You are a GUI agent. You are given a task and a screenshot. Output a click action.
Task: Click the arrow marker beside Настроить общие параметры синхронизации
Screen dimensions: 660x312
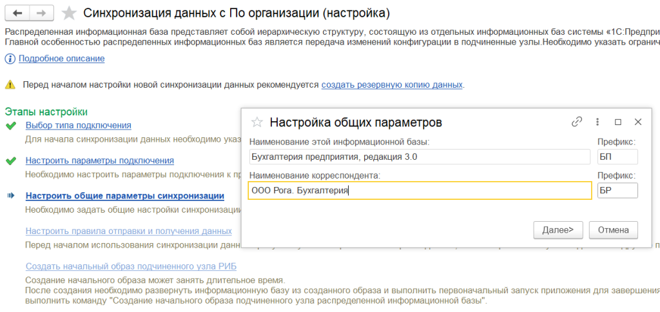coord(10,196)
